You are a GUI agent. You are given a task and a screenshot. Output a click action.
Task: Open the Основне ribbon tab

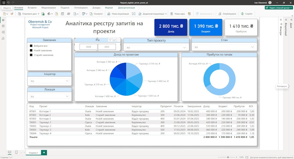19,8
